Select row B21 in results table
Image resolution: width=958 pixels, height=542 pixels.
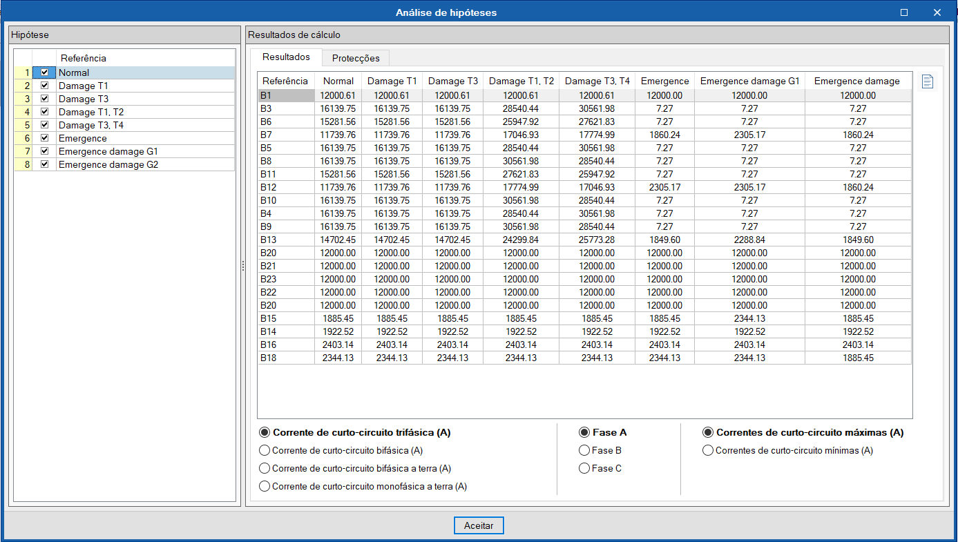[584, 266]
